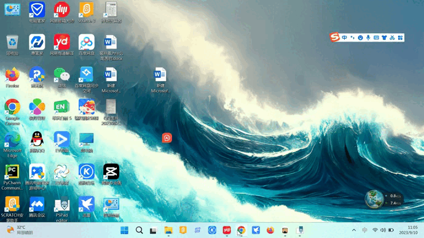Open the PSPad editor desktop shortcut
This screenshot has width=424, height=238.
click(x=61, y=204)
